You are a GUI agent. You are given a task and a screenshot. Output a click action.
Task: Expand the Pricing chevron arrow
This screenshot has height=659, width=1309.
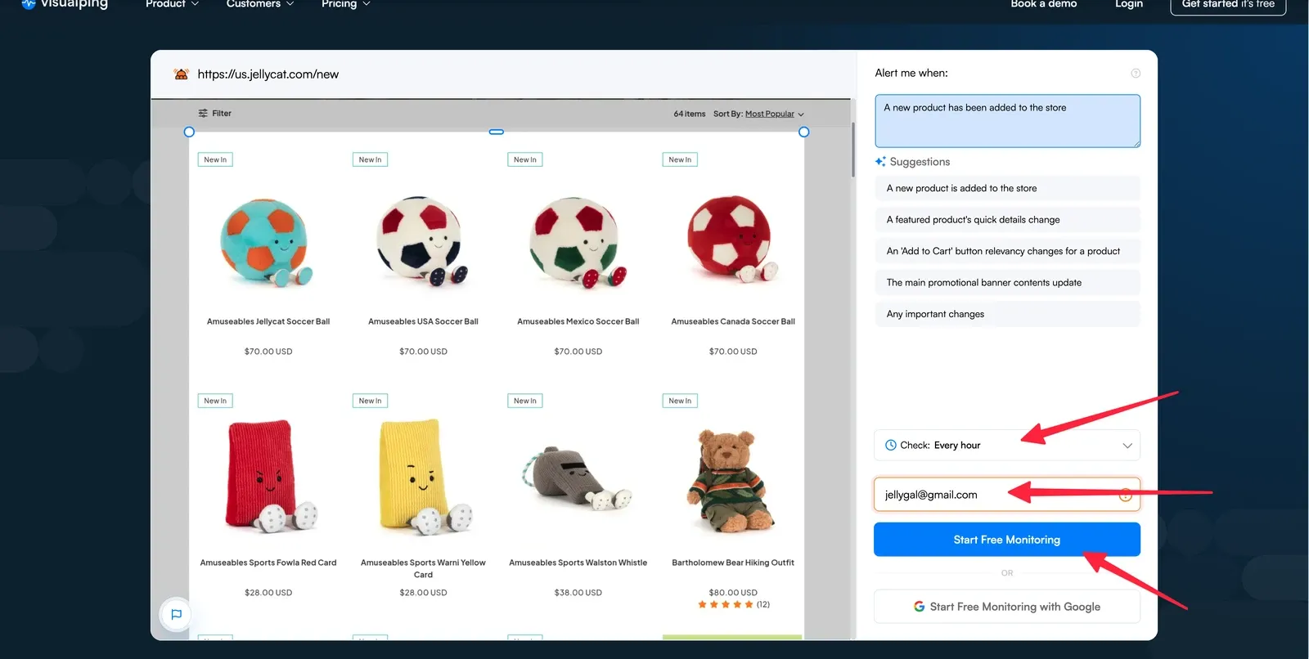click(367, 4)
